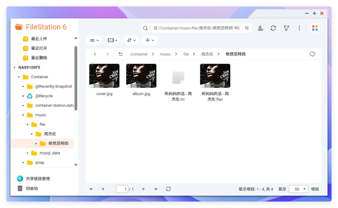The width and height of the screenshot is (338, 208).
Task: Open the browsing pane layout dropdown
Action: (x=112, y=40)
